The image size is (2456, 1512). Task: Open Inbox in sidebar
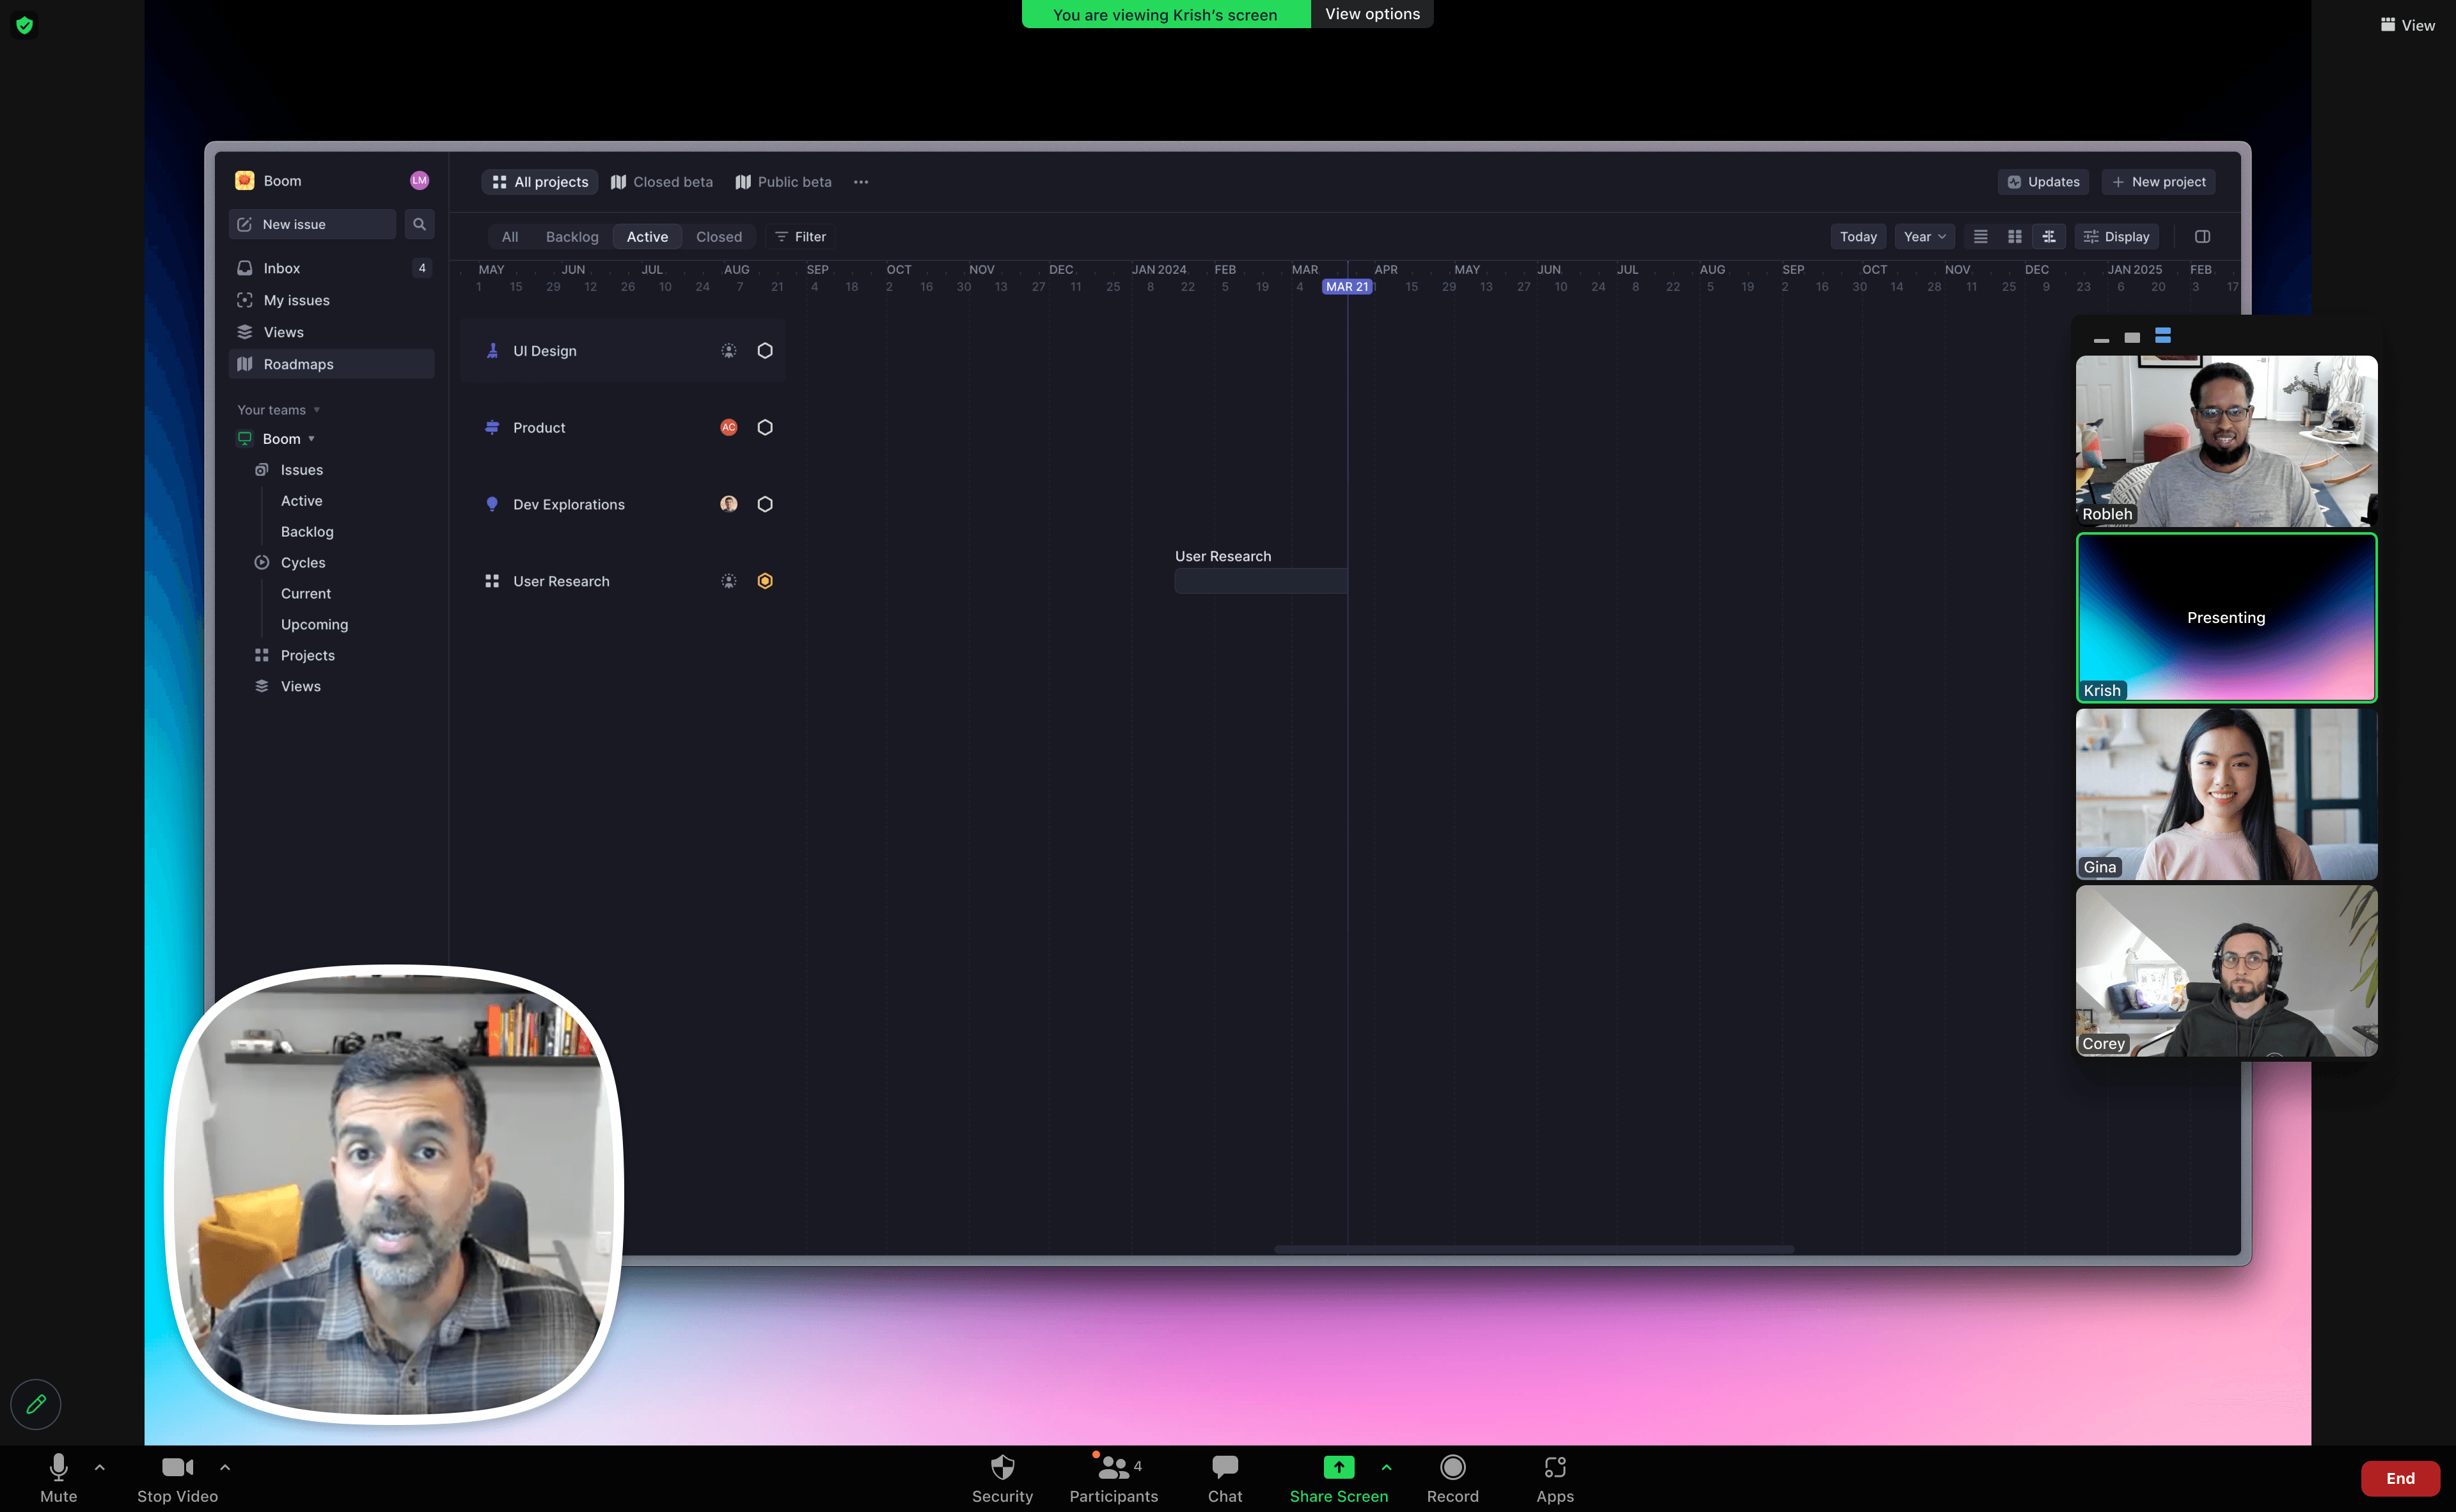[332, 268]
